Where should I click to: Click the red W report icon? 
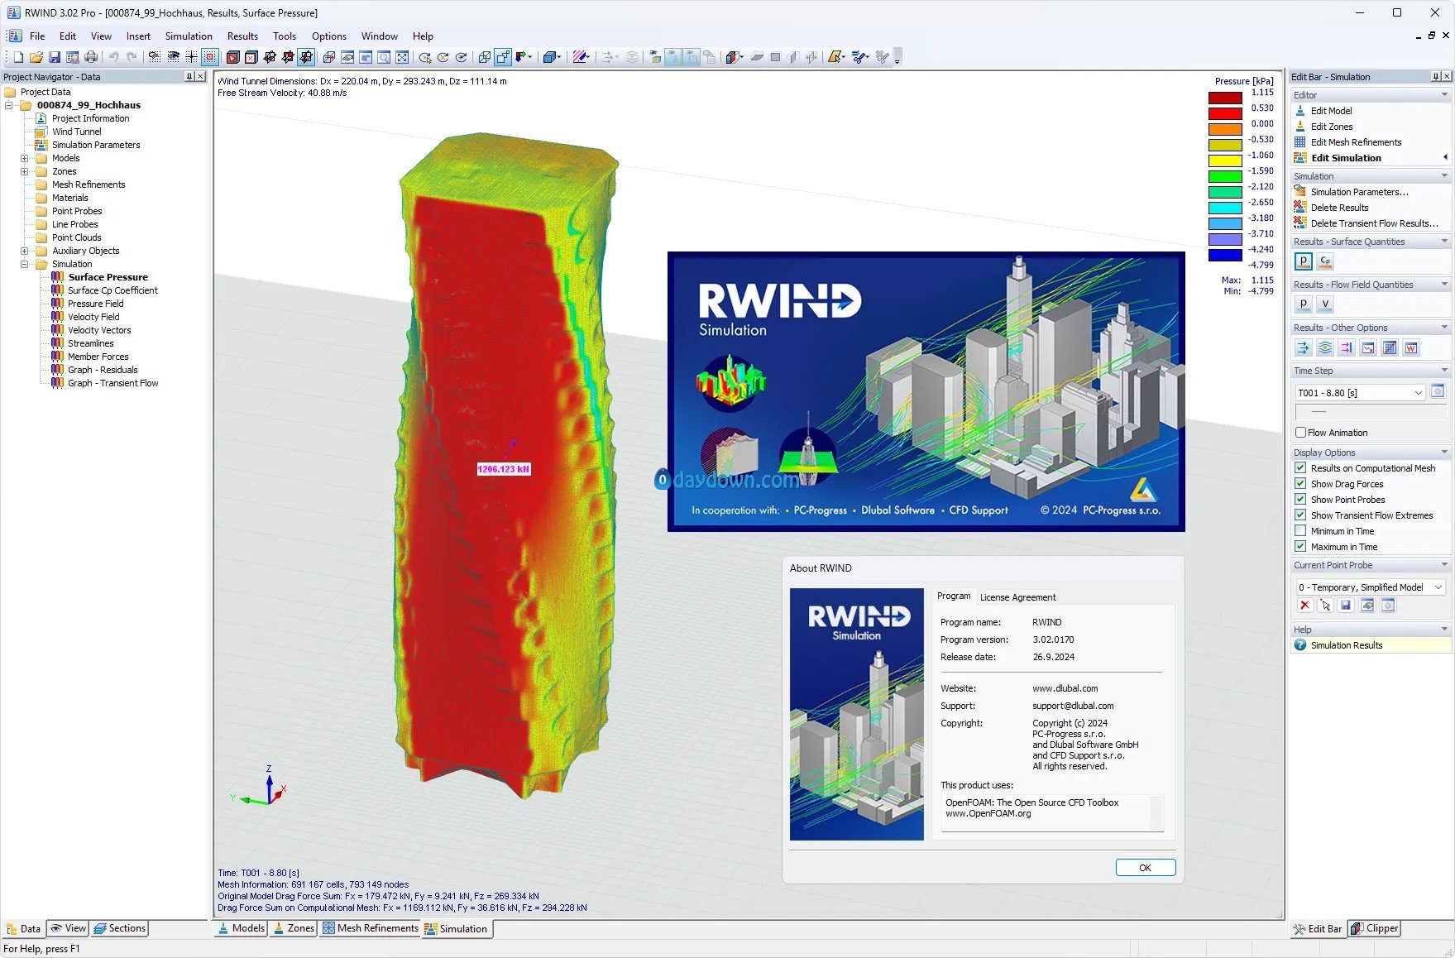pos(1411,347)
